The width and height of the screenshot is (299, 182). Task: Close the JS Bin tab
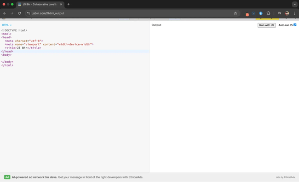pos(61,4)
